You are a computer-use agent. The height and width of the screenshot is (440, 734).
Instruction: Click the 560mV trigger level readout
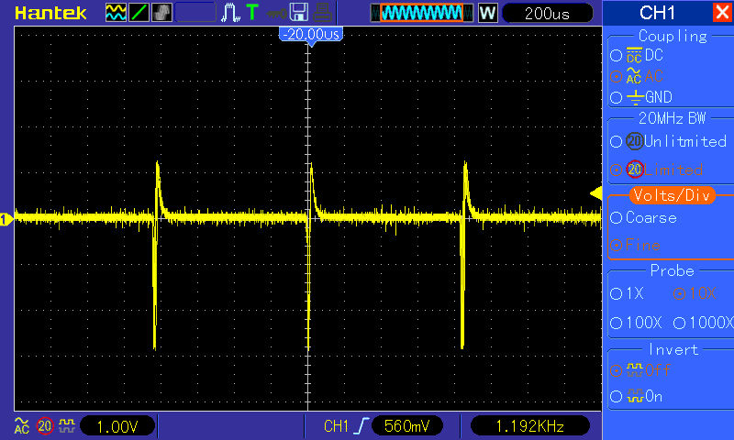[406, 426]
